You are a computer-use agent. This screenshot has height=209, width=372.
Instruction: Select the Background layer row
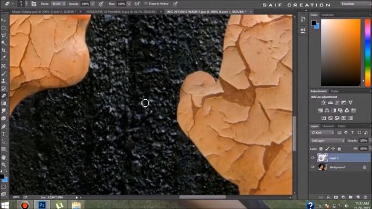[x=339, y=167]
